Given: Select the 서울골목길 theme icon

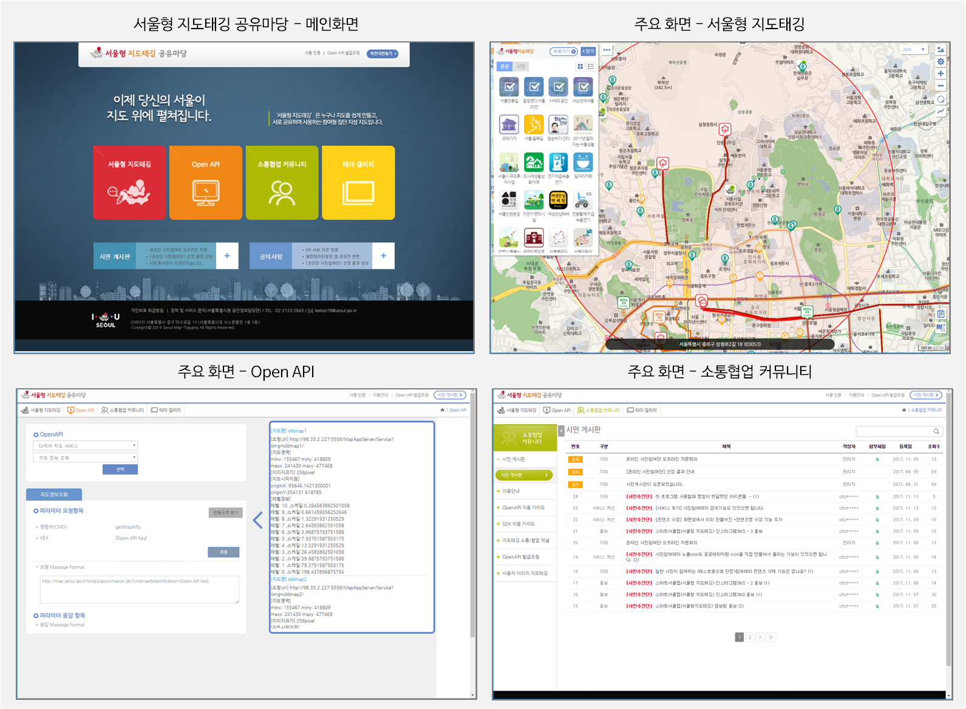Looking at the screenshot, I should 534,125.
